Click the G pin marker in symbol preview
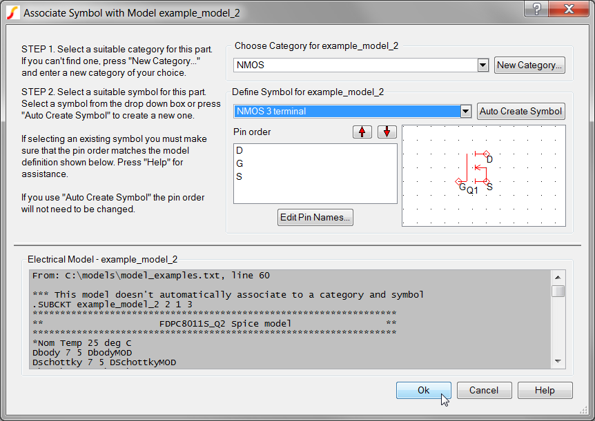The image size is (595, 421). click(459, 182)
